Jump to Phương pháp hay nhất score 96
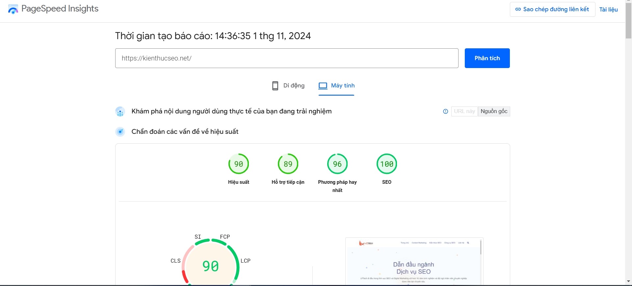Image resolution: width=632 pixels, height=286 pixels. pos(337,164)
